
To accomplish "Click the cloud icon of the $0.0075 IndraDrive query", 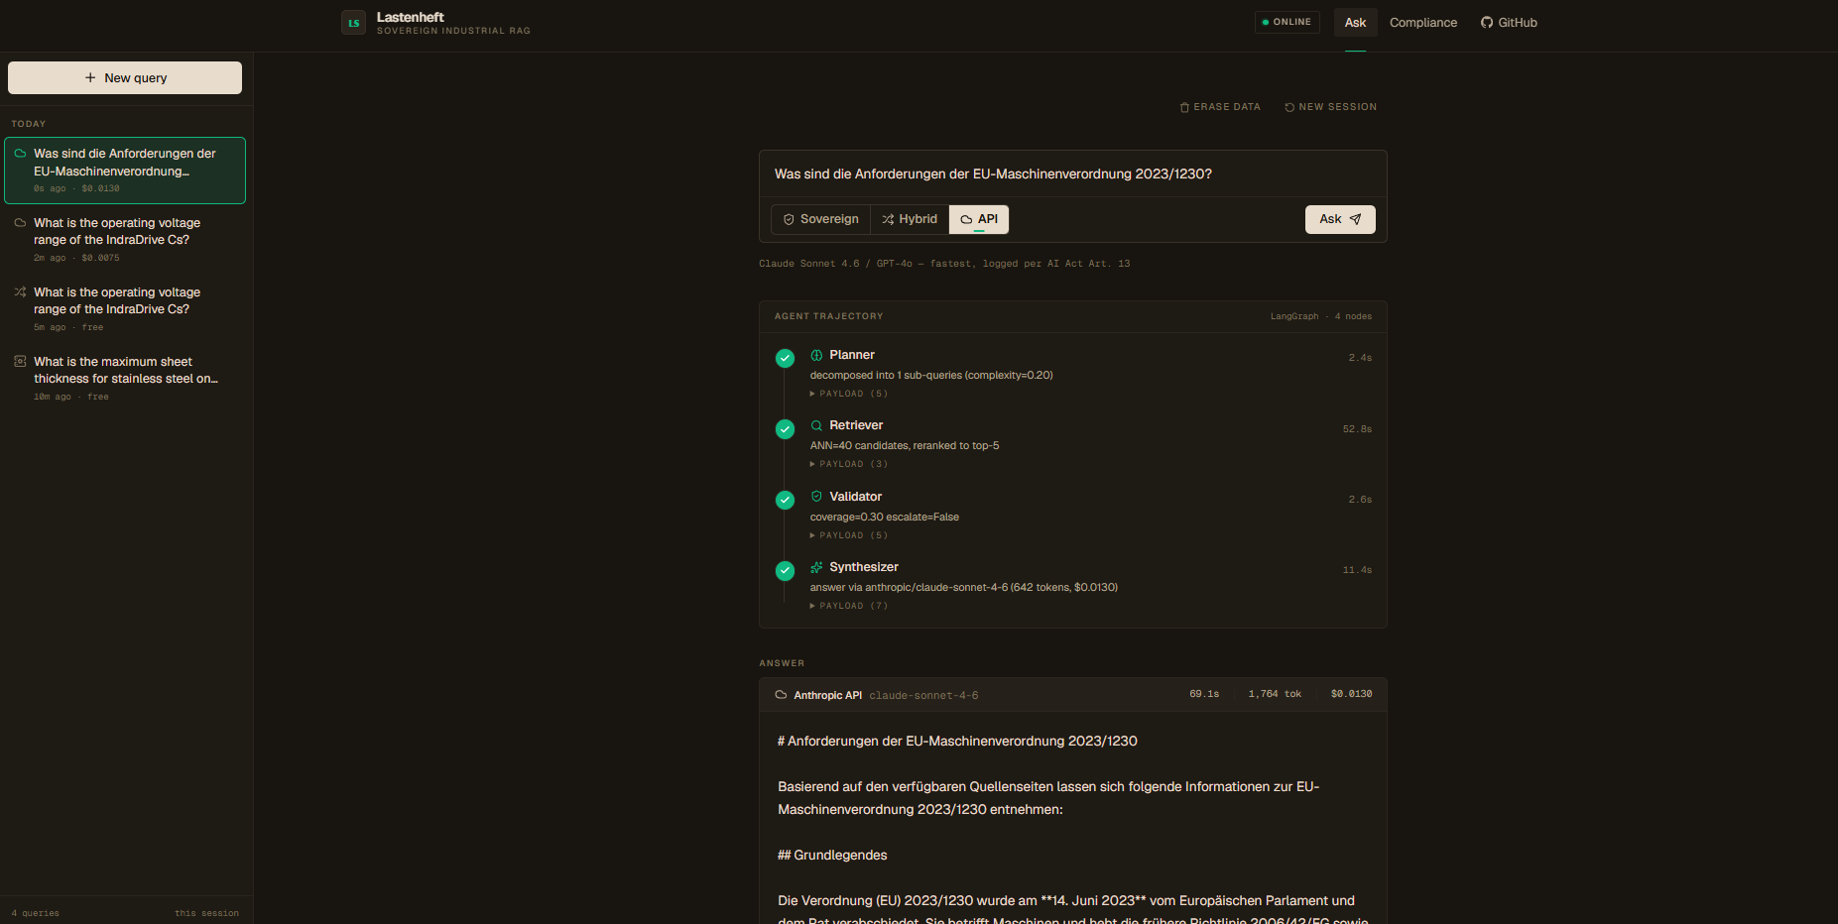I will [20, 223].
